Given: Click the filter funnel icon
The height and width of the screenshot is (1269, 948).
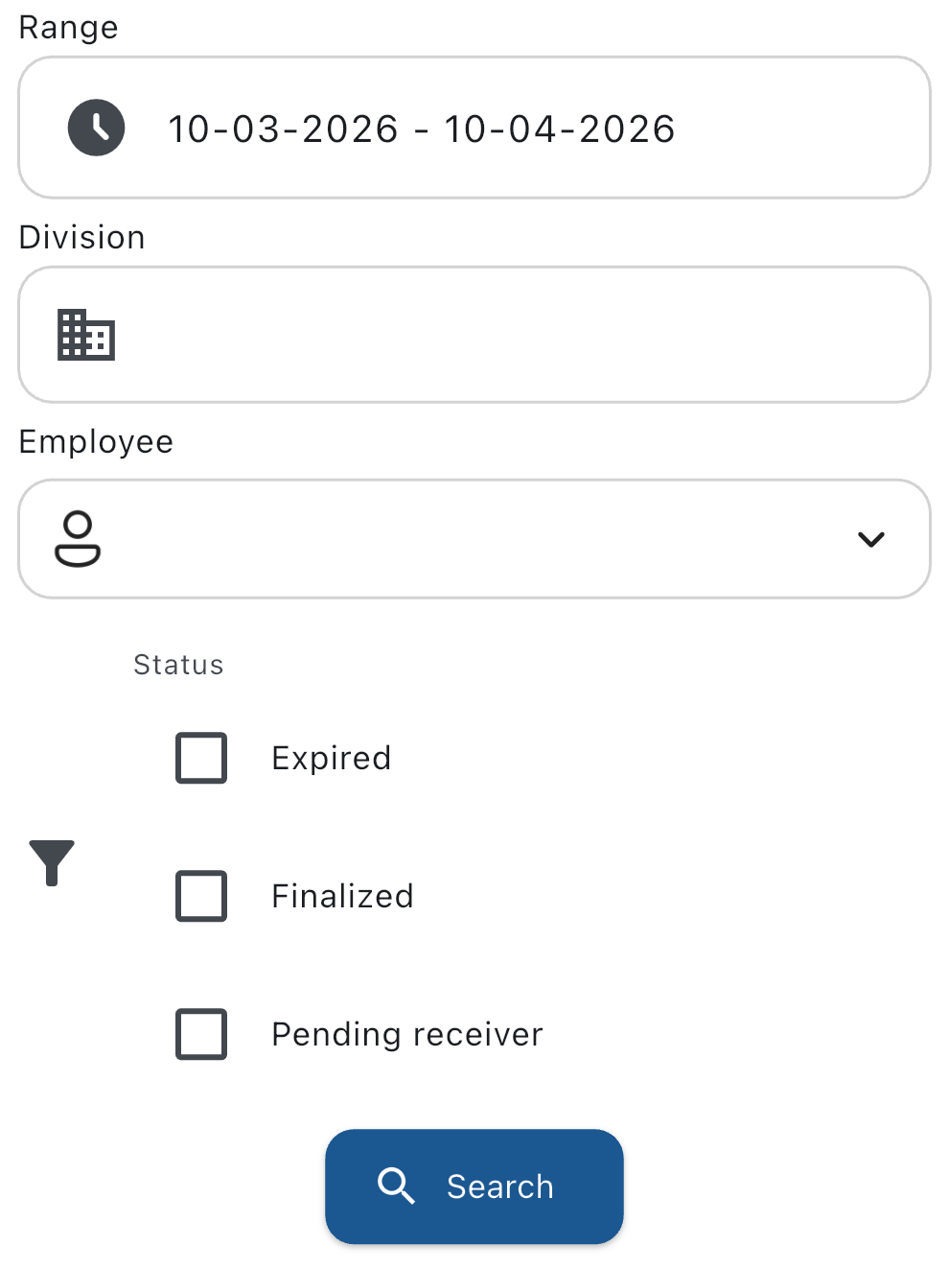Looking at the screenshot, I should click(52, 862).
